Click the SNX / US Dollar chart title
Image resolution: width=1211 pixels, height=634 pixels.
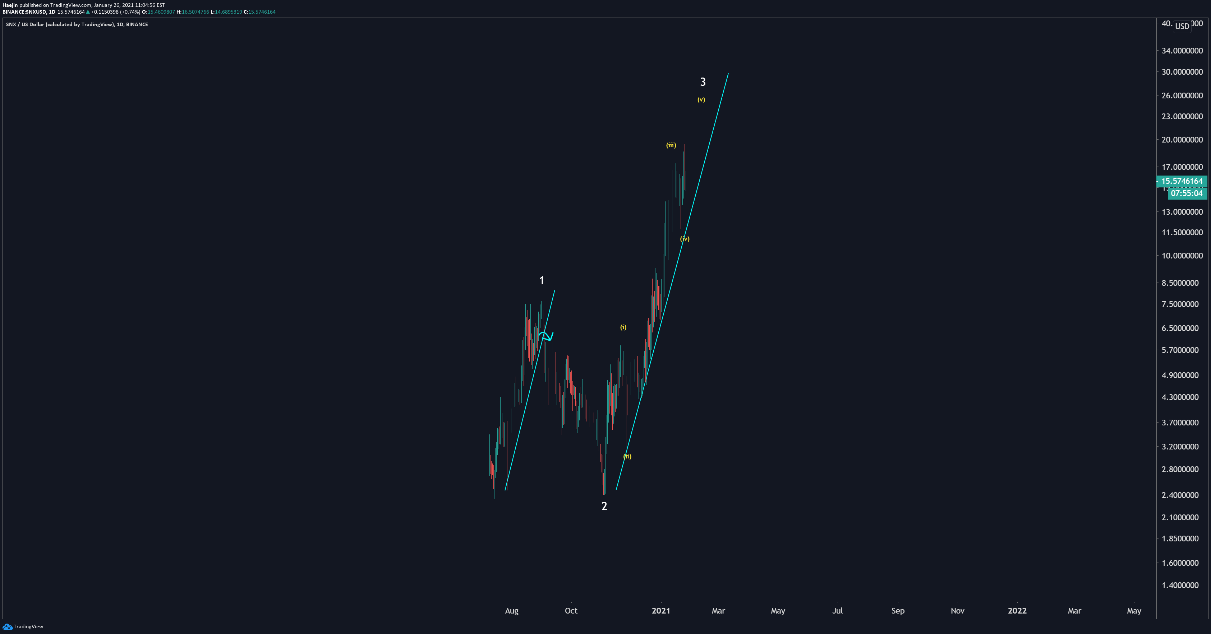point(77,24)
